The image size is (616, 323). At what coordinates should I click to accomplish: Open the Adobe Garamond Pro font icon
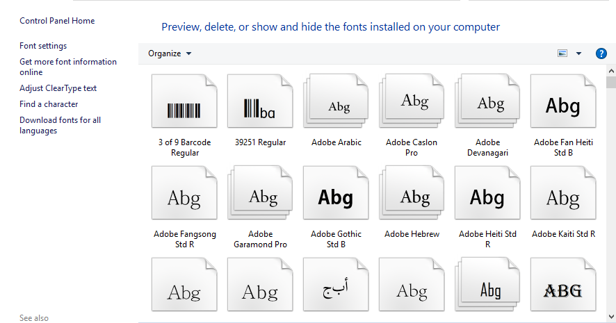(x=260, y=192)
